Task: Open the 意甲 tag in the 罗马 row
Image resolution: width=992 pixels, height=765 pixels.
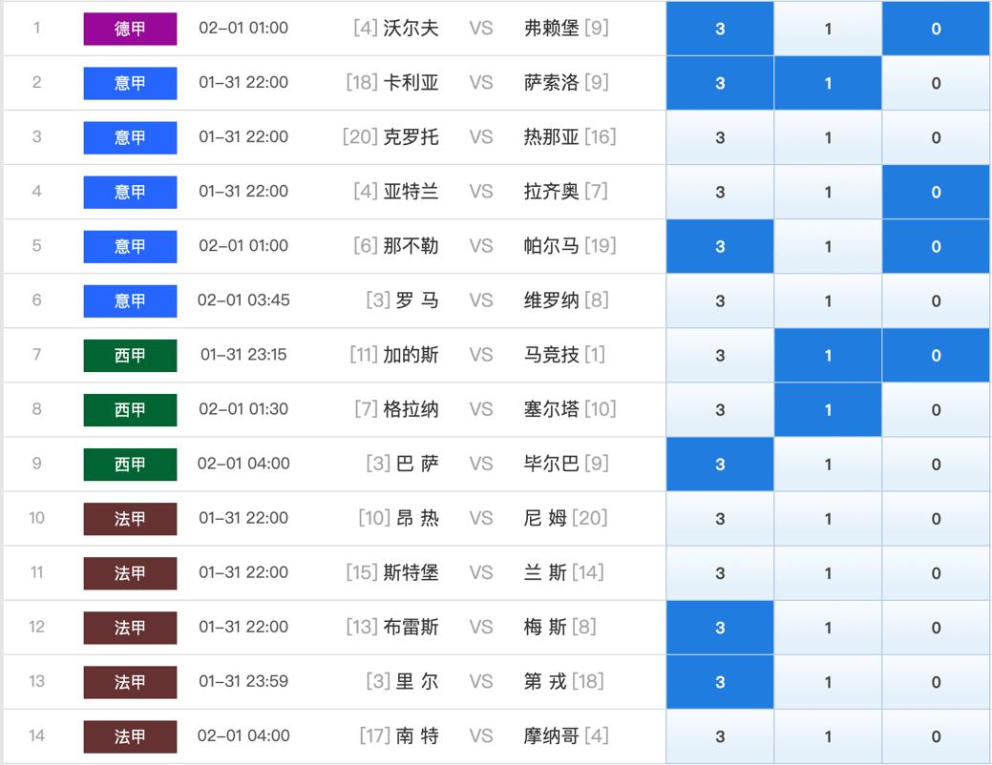Action: [x=131, y=300]
